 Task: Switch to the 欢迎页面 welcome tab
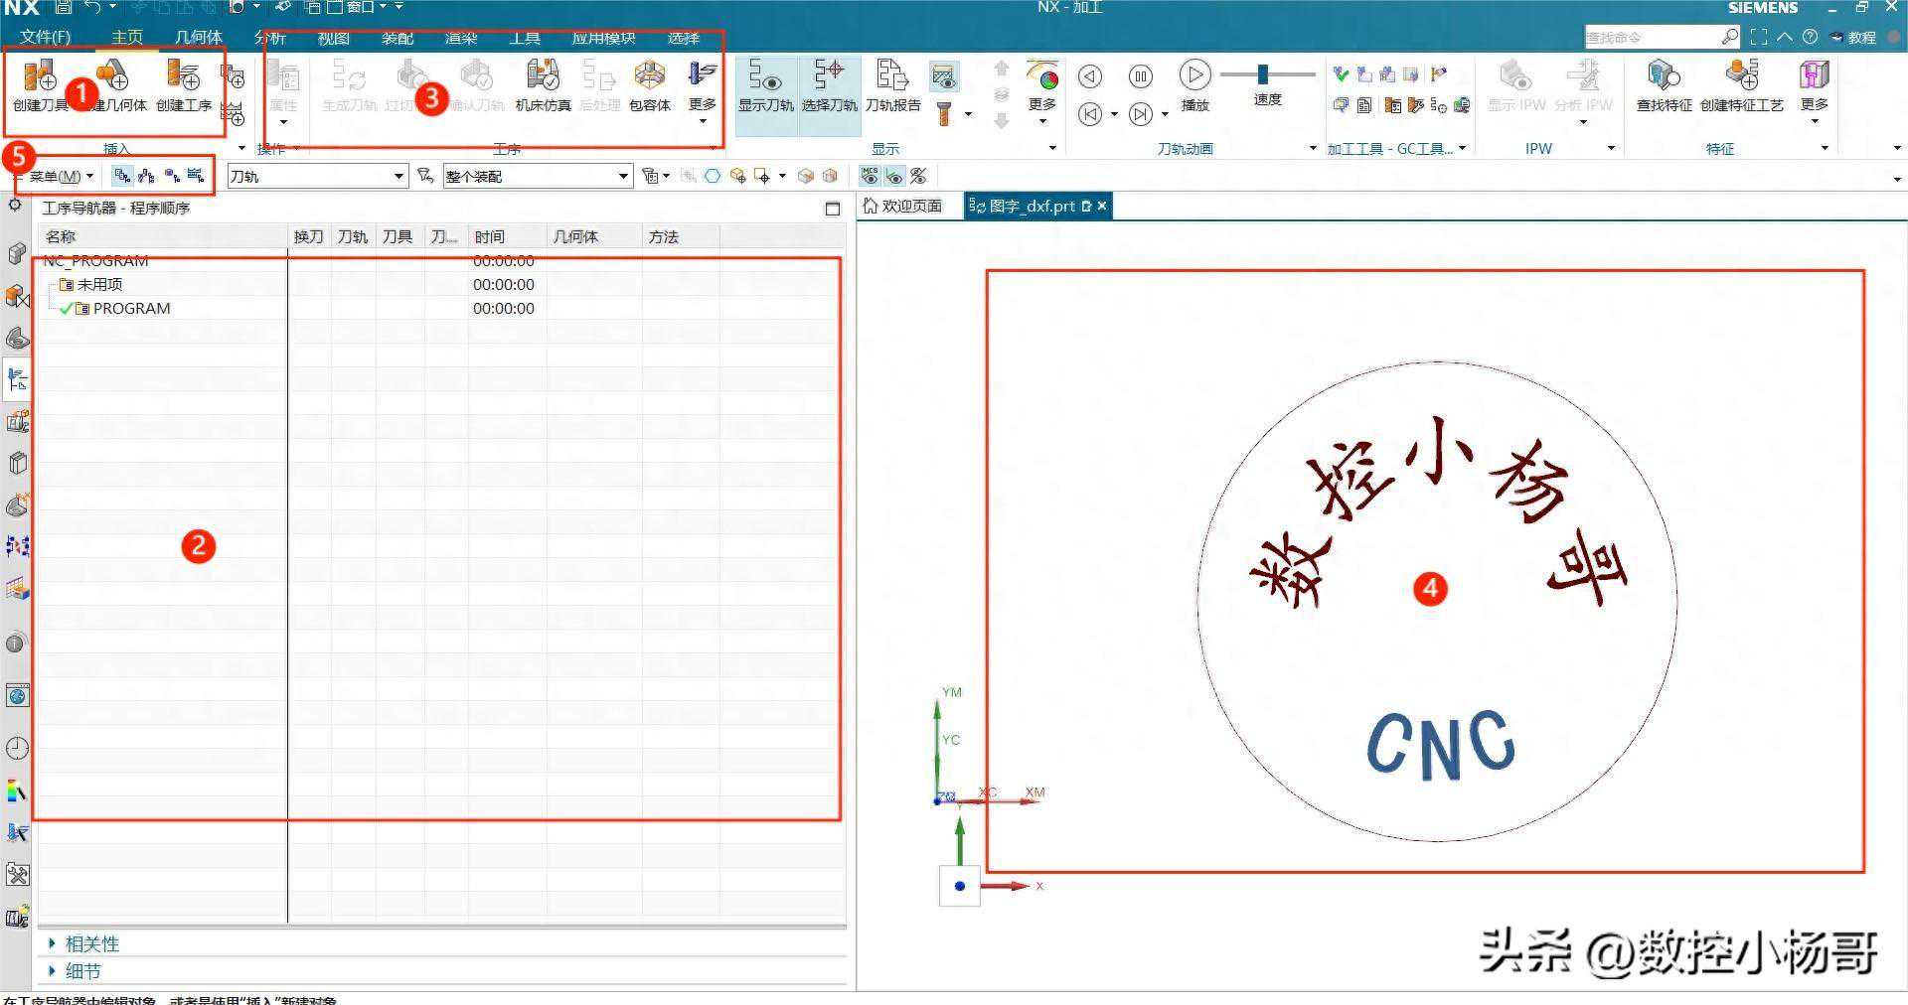[x=902, y=206]
